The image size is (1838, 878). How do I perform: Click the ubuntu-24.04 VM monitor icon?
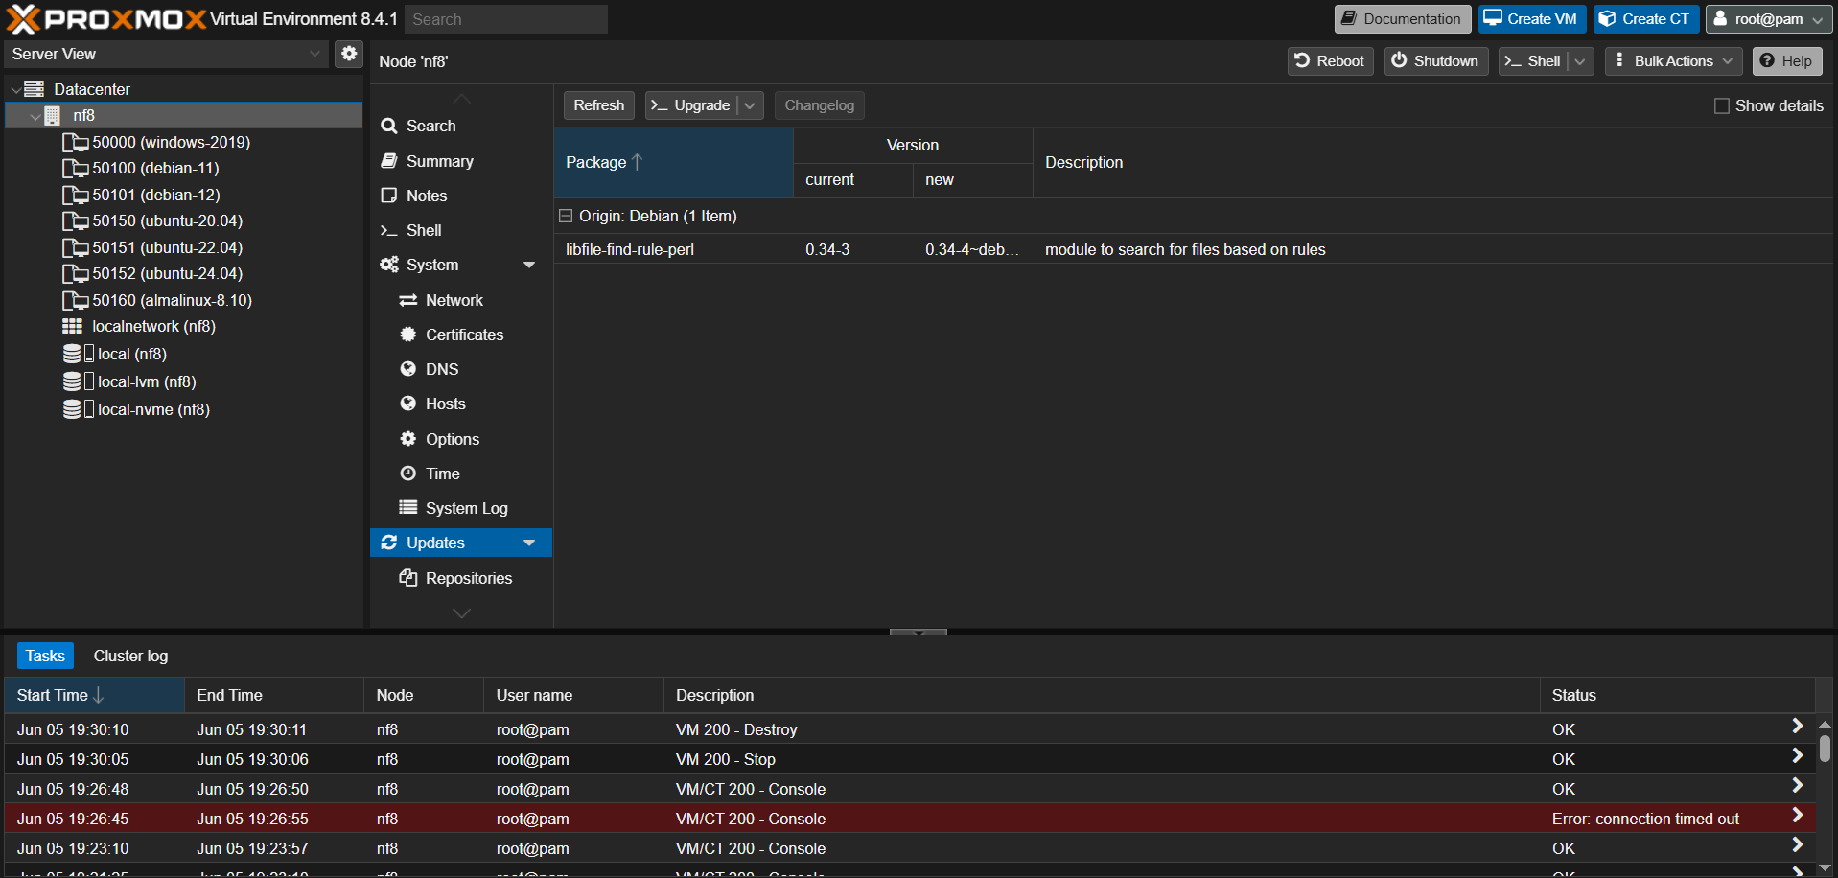point(75,274)
